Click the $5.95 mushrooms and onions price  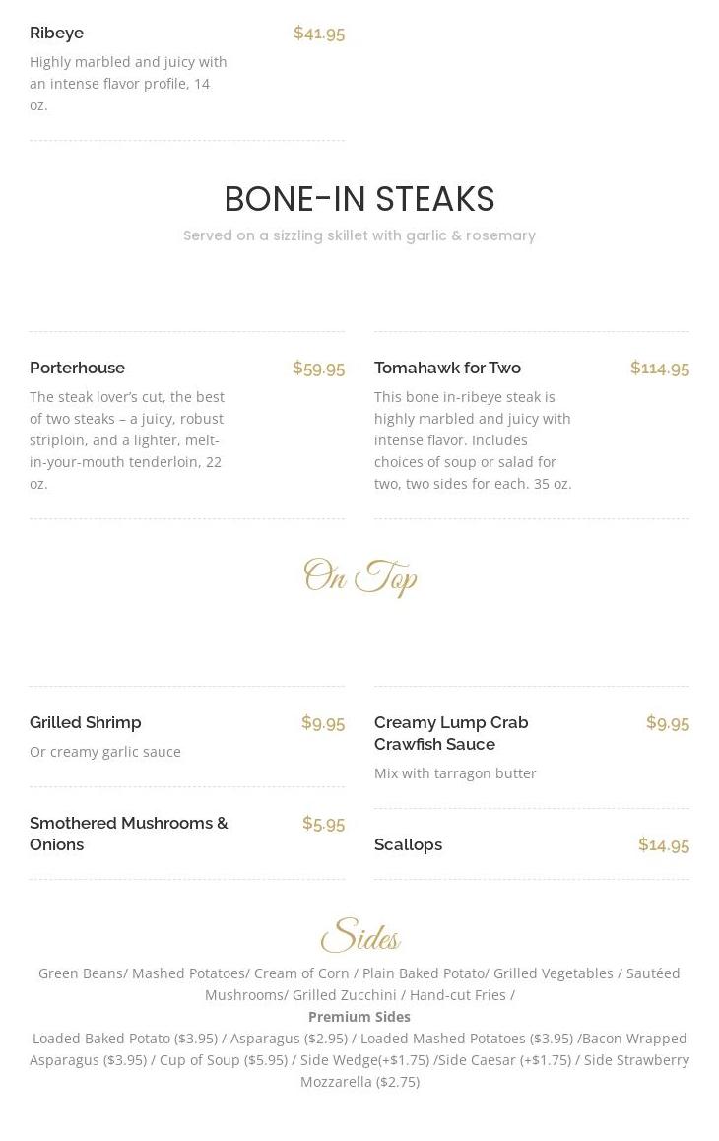(323, 824)
